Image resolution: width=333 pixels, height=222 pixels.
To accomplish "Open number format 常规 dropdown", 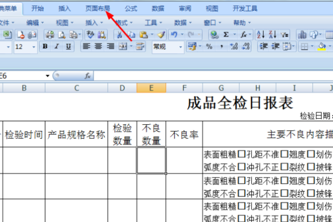I will tap(180, 47).
